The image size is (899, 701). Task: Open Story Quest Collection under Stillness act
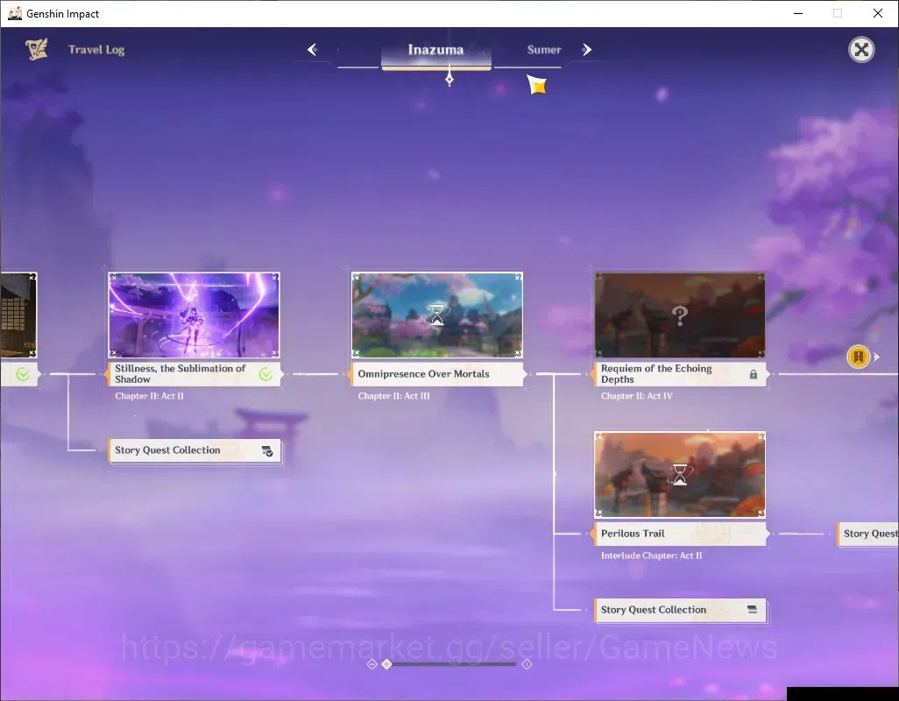coord(194,450)
